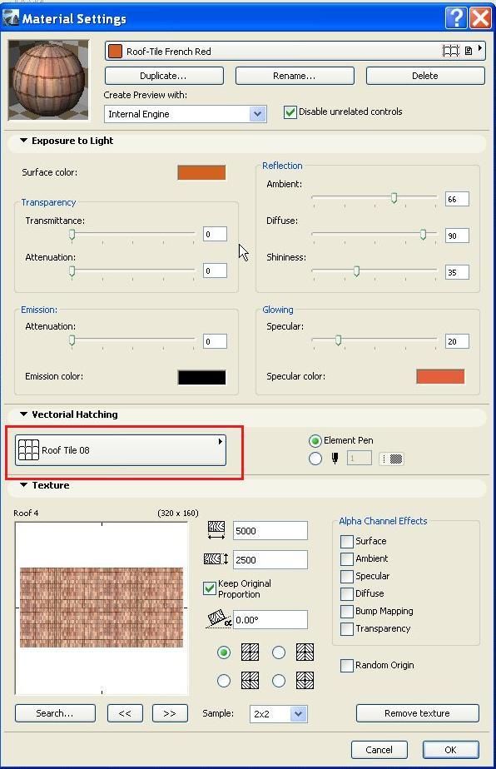Select the Element Pen radio button
The height and width of the screenshot is (769, 496).
tap(315, 440)
